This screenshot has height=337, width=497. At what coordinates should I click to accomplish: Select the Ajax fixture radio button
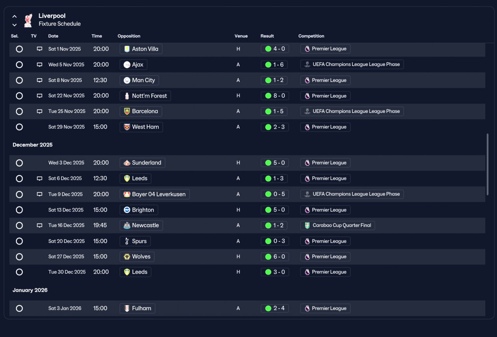19,65
